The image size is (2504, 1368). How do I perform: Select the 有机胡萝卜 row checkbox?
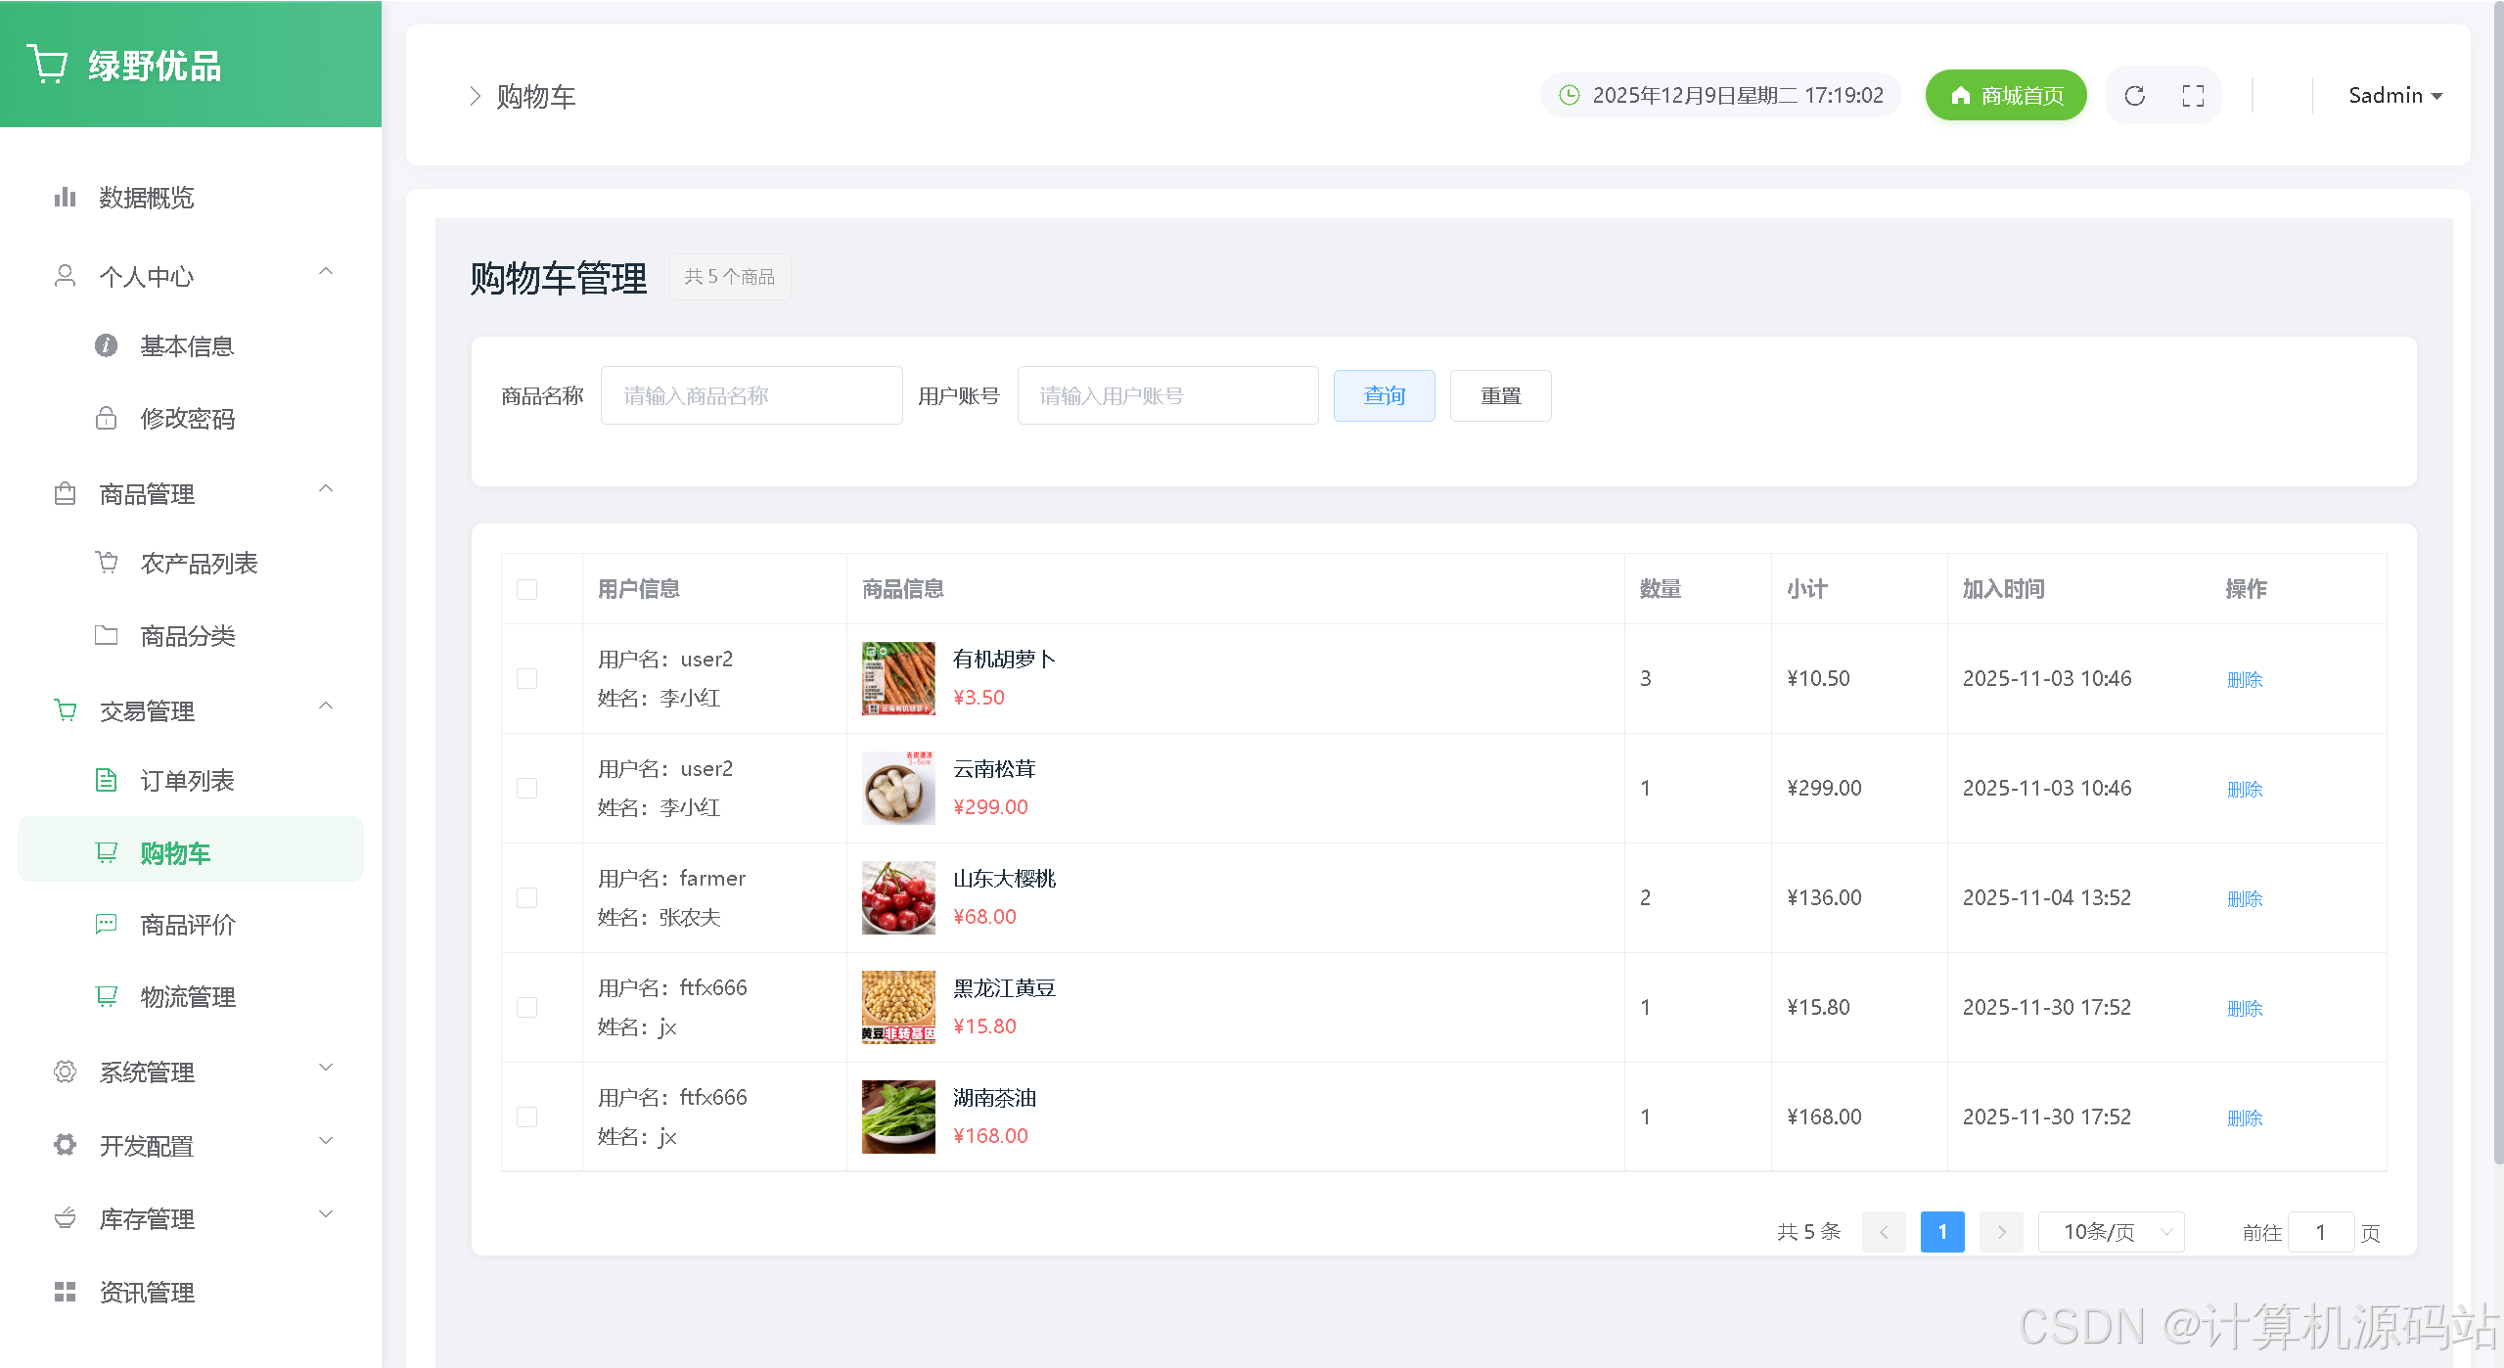(526, 679)
